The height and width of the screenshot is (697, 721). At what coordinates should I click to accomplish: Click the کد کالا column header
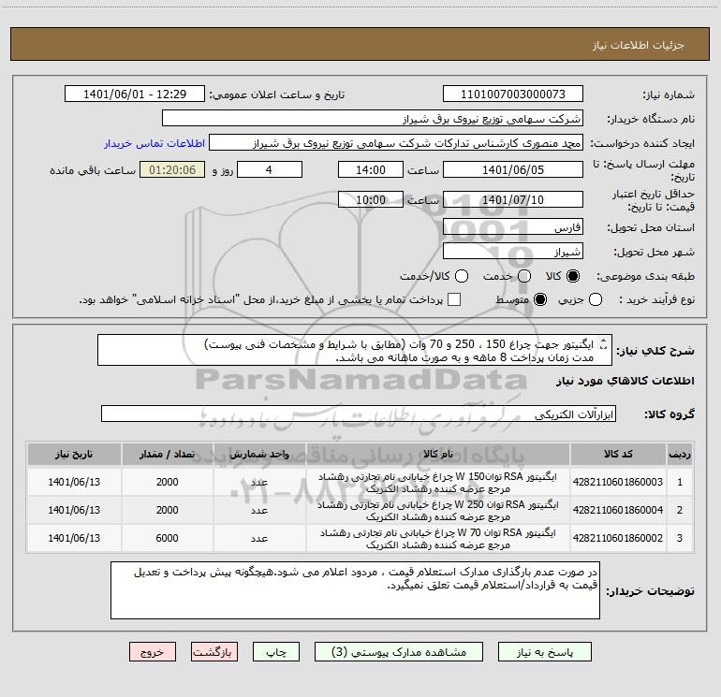point(618,455)
